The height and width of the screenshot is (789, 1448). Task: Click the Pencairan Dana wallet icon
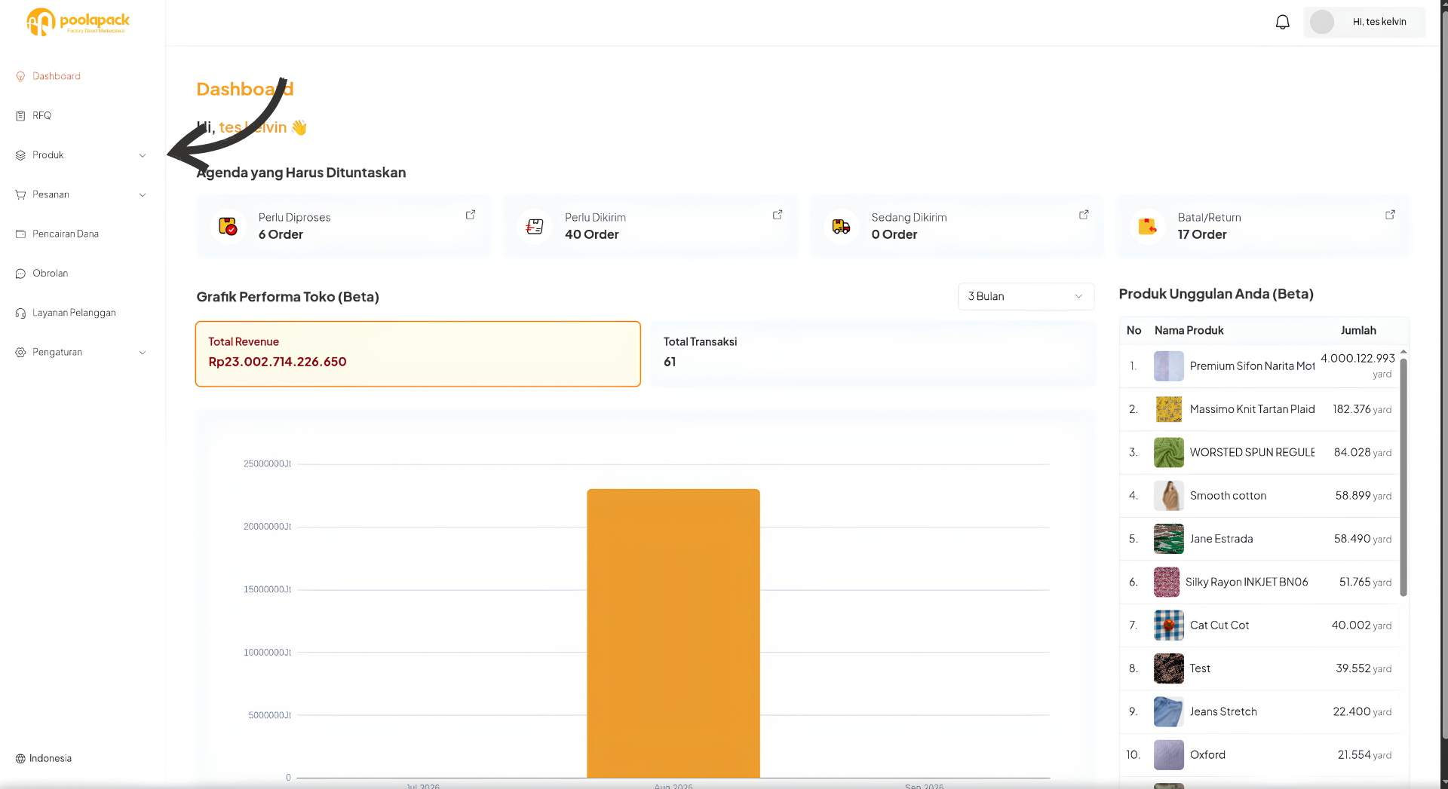20,234
